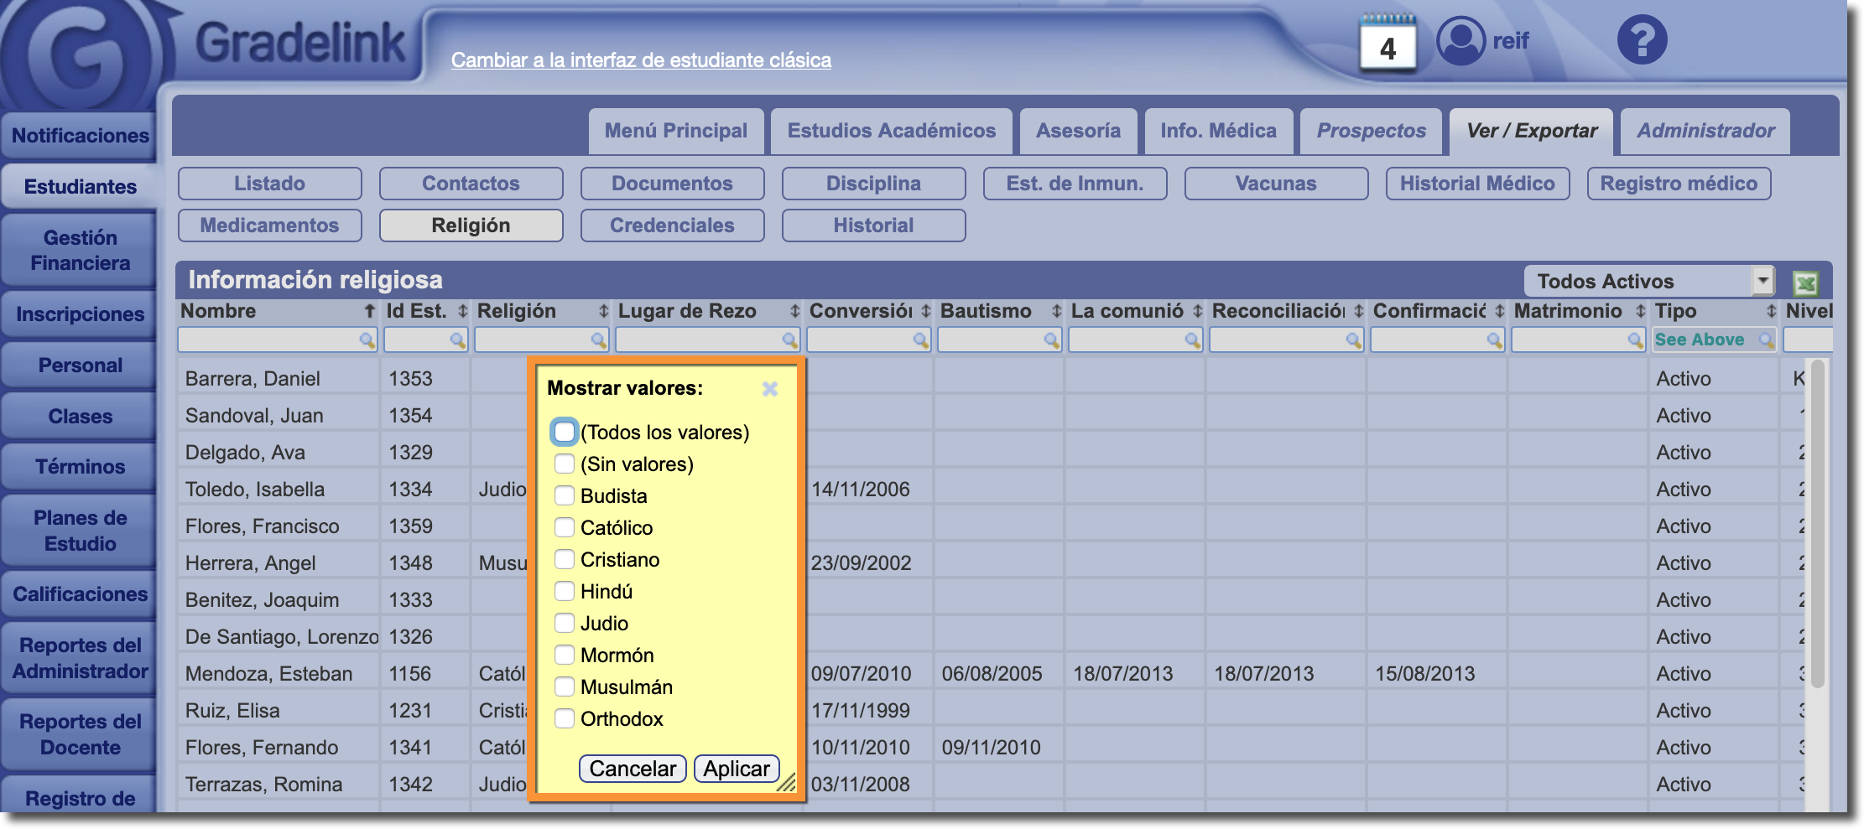This screenshot has width=1864, height=829.
Task: Click search icon in Bautismo filter
Action: coord(1051,340)
